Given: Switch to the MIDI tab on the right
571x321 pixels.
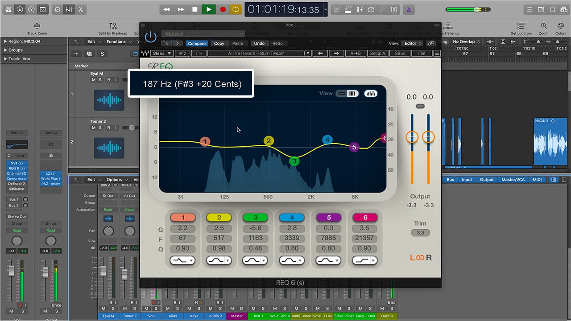Looking at the screenshot, I should [x=538, y=180].
